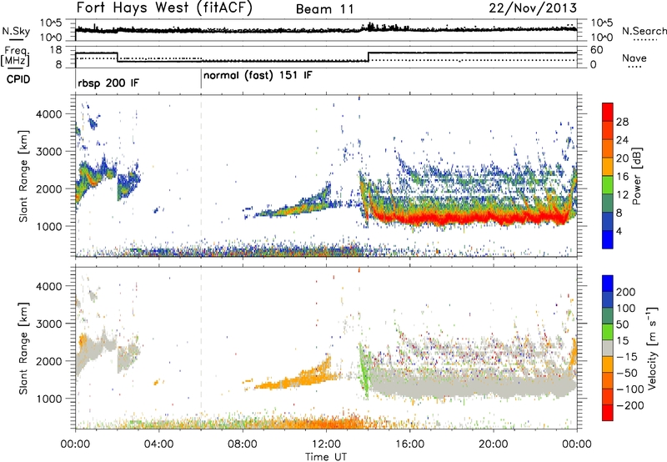Click the 'Power [dB]' colorbar label

637,176
